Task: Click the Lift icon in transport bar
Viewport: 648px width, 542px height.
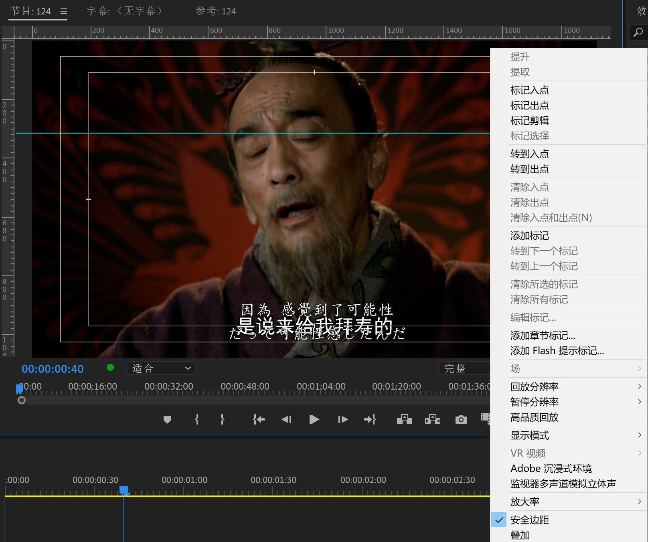Action: (405, 419)
